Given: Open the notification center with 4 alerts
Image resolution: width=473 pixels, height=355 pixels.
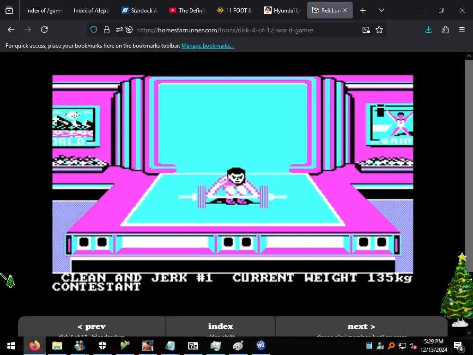Looking at the screenshot, I should pos(458,346).
